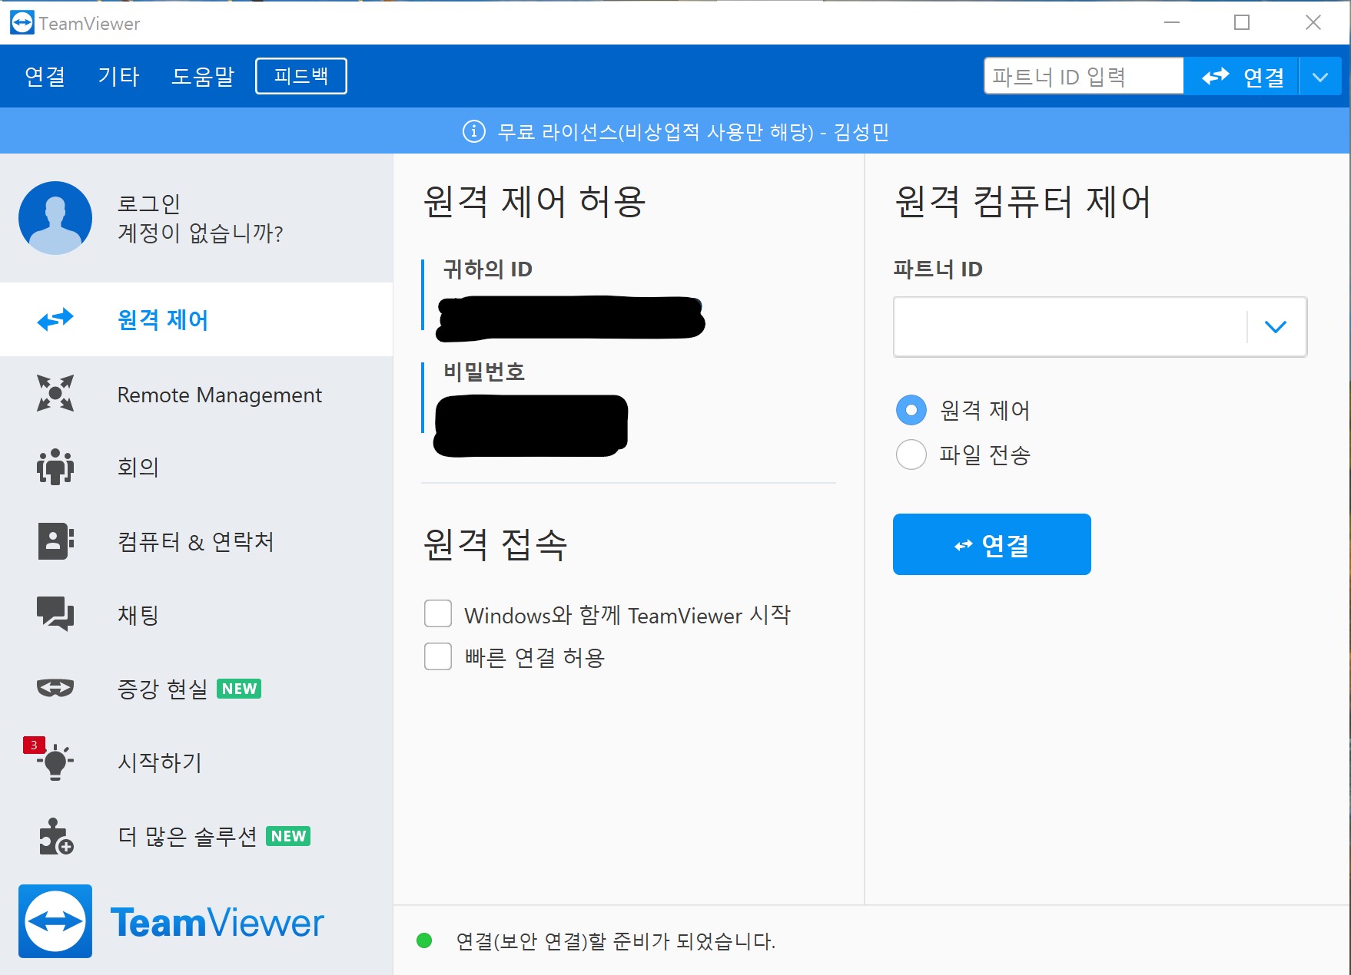This screenshot has width=1351, height=975.
Task: Click the TeamViewer logo at bottom left
Action: tap(171, 921)
